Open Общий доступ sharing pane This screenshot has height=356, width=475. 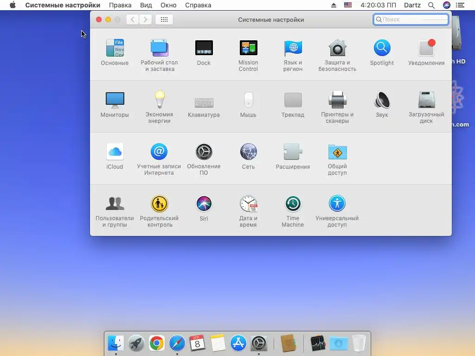337,159
